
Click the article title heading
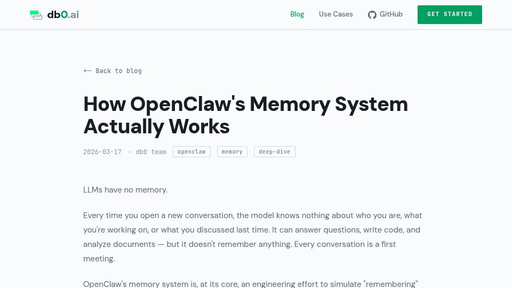245,115
